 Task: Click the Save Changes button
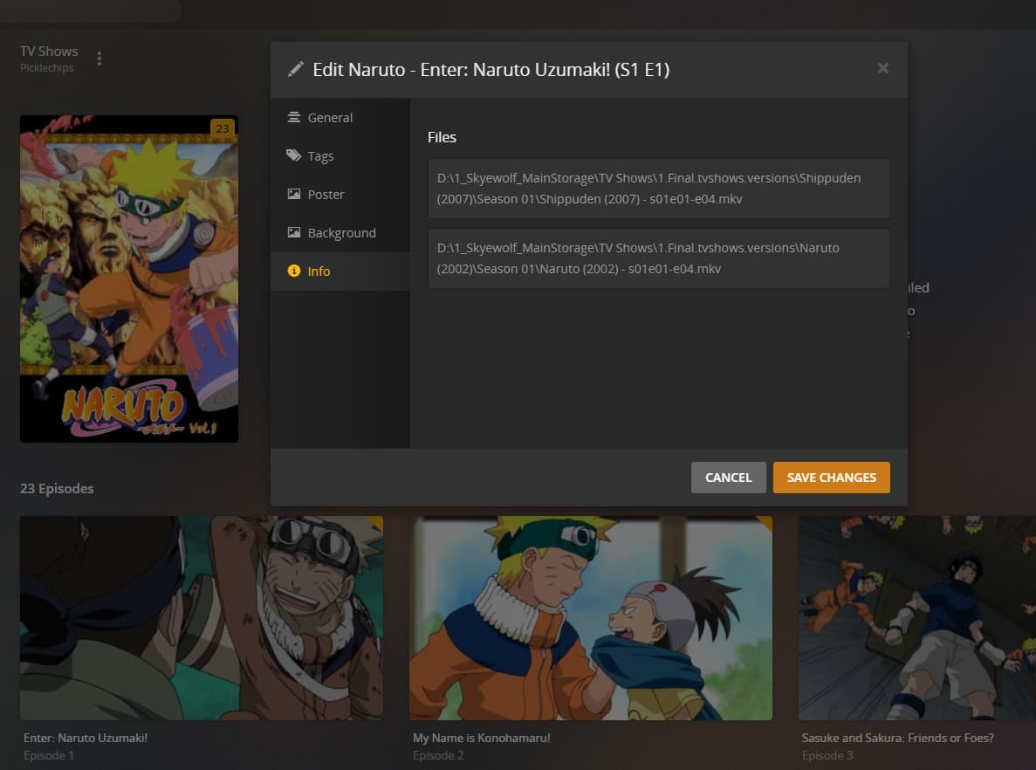point(831,478)
